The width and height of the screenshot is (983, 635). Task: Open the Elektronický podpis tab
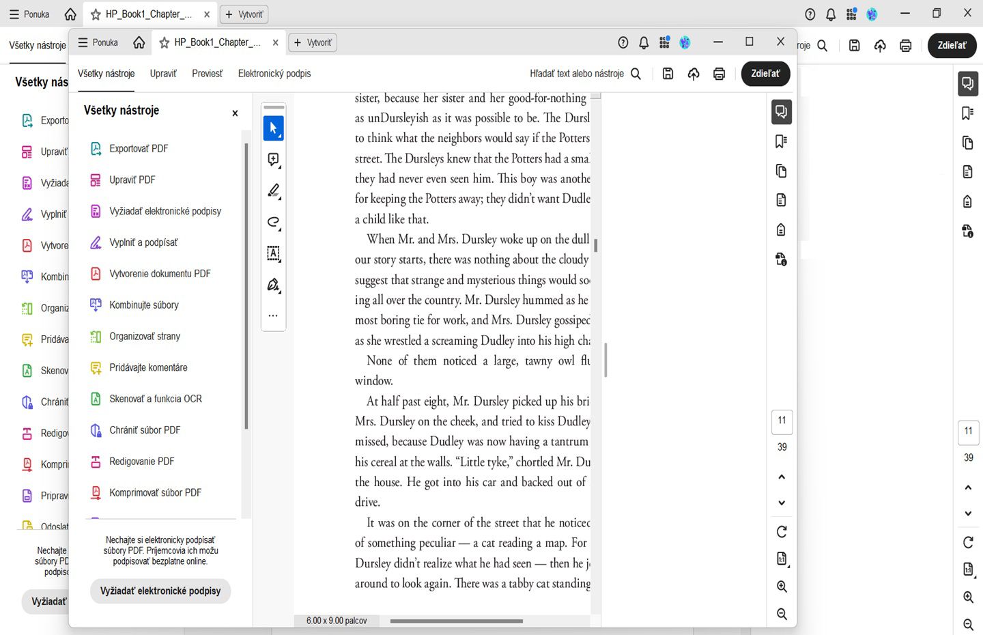click(x=274, y=74)
